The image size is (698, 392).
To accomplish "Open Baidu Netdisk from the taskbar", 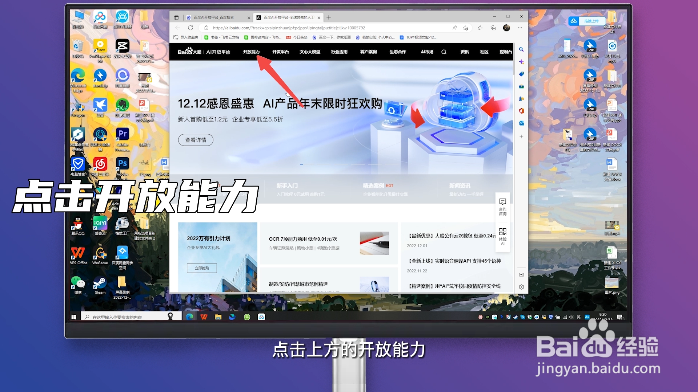I will (x=262, y=317).
